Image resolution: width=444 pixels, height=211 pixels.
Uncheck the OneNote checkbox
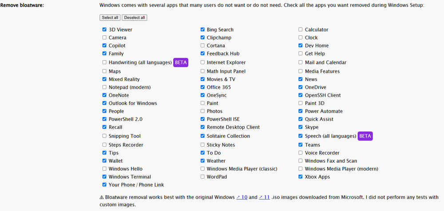(x=104, y=95)
